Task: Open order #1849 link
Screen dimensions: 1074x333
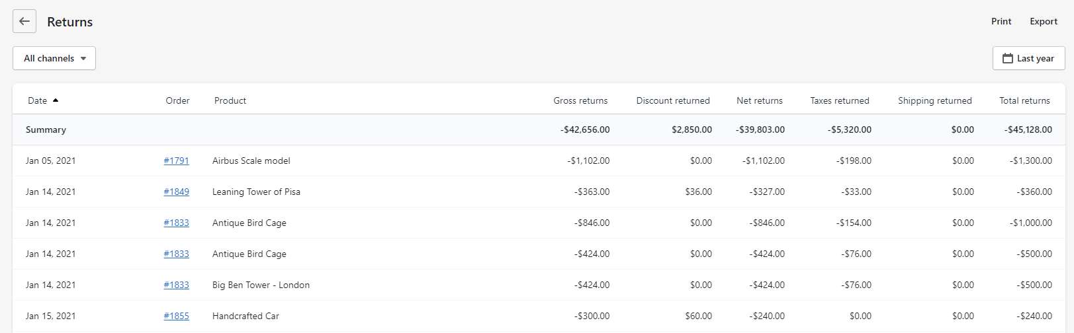Action: pos(177,192)
